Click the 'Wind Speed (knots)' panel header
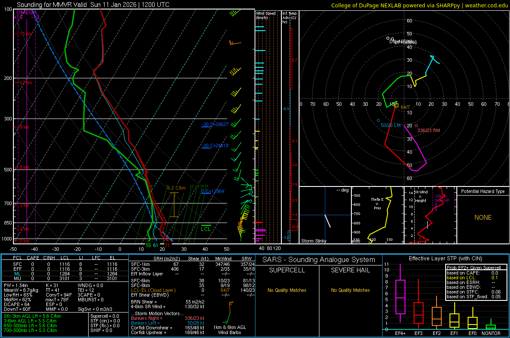 [x=265, y=16]
